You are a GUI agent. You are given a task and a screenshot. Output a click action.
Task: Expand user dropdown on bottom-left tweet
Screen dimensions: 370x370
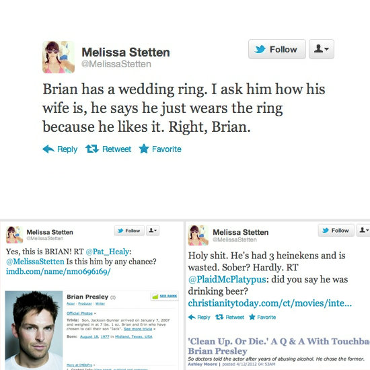pos(153,231)
